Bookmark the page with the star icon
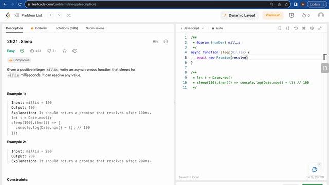The height and width of the screenshot is (185, 329). (x=286, y=4)
